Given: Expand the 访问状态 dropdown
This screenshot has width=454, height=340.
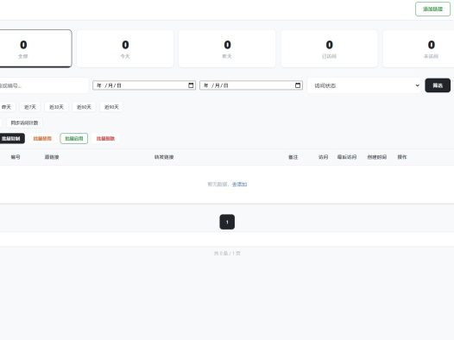Looking at the screenshot, I should point(365,85).
